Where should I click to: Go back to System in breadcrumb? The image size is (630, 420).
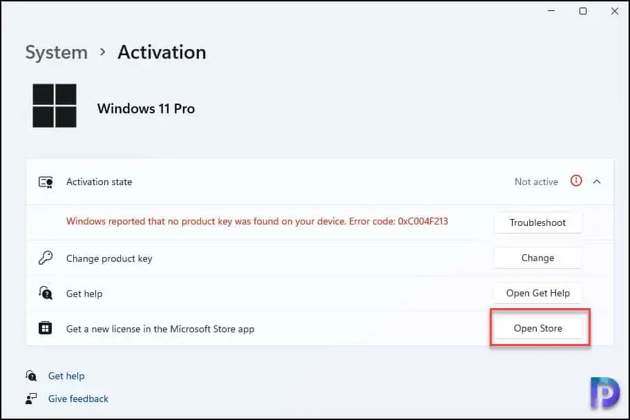pyautogui.click(x=55, y=52)
